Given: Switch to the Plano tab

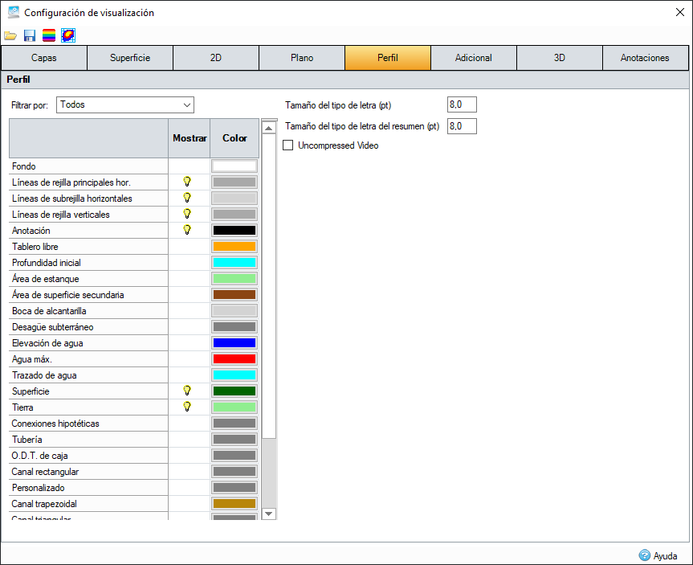Looking at the screenshot, I should [302, 58].
